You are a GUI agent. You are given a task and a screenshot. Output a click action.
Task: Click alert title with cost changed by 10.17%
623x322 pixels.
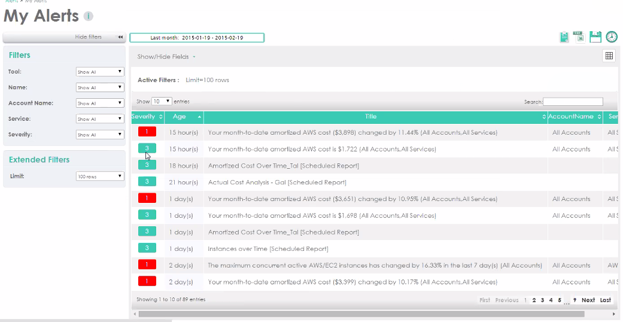click(x=352, y=282)
